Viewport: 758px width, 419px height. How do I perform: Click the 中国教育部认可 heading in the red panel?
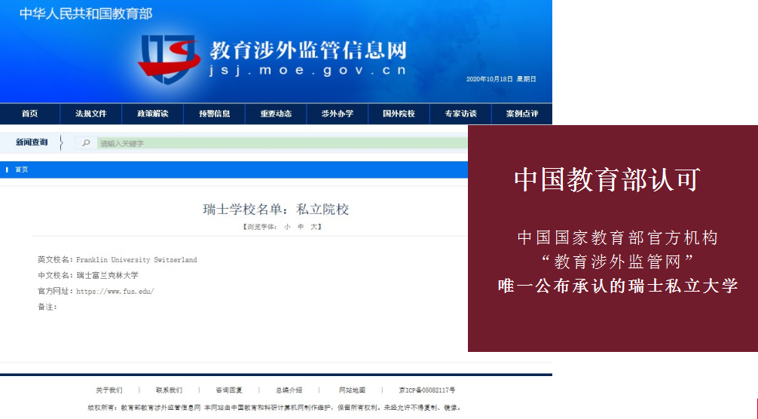[607, 180]
